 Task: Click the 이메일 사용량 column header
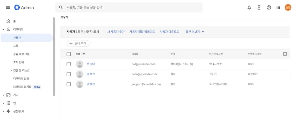(255, 54)
